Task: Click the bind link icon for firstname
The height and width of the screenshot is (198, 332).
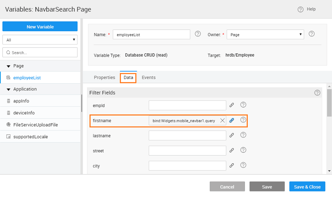Action: tap(232, 120)
